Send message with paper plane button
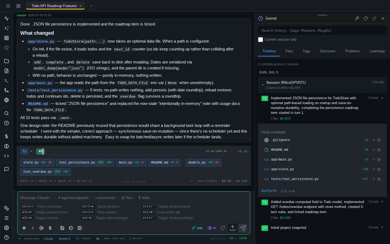 pos(243,228)
